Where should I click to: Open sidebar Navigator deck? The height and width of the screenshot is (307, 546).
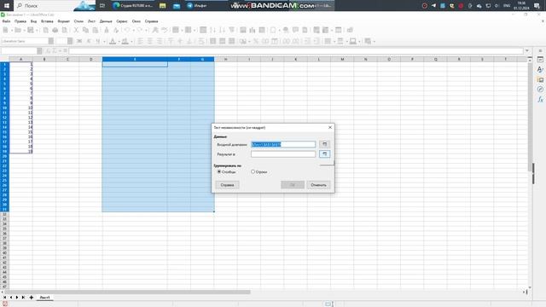coord(540,90)
